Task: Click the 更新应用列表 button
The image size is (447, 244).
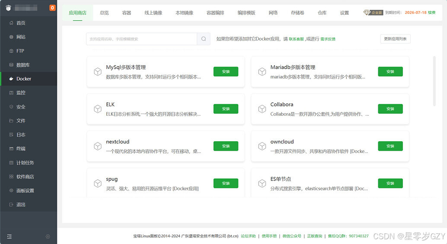Action: point(395,39)
